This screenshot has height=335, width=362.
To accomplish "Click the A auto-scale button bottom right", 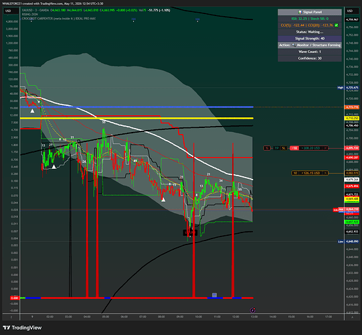I will point(353,317).
